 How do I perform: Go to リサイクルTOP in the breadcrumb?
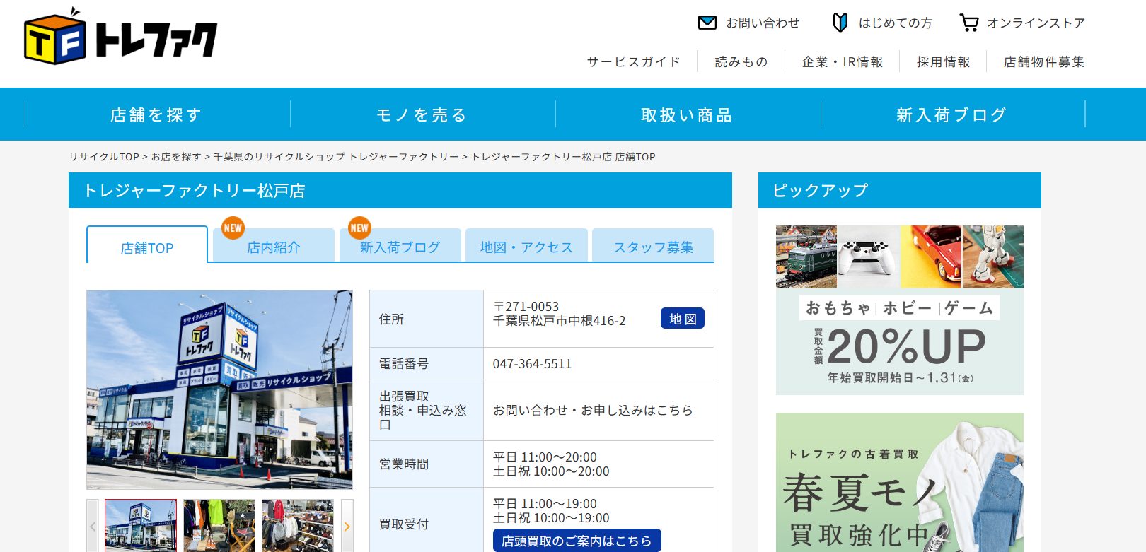coord(104,157)
